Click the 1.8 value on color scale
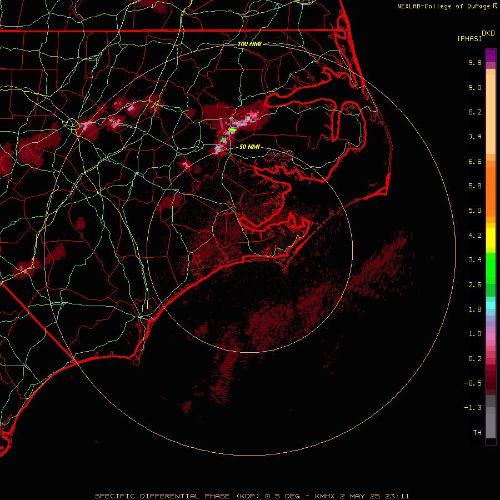Image resolution: width=500 pixels, height=500 pixels. coord(475,309)
